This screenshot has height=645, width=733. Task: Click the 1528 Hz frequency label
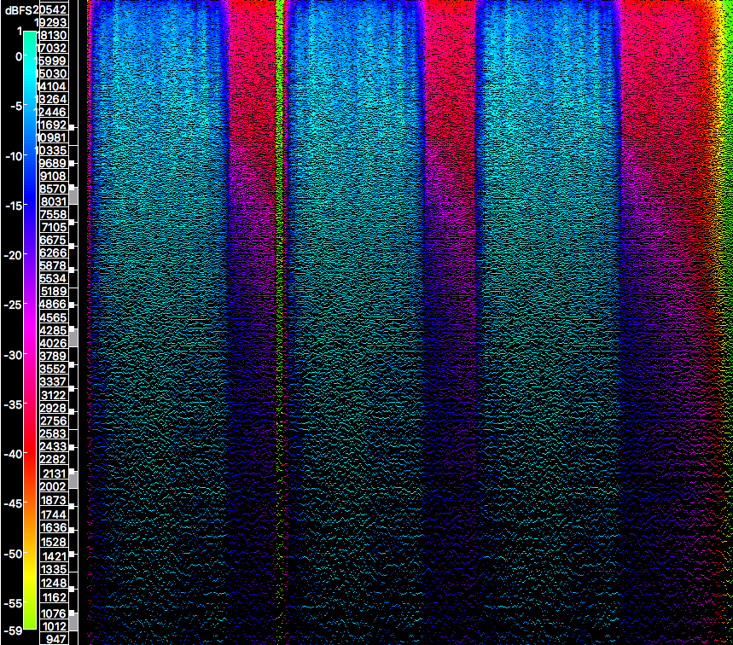(53, 542)
